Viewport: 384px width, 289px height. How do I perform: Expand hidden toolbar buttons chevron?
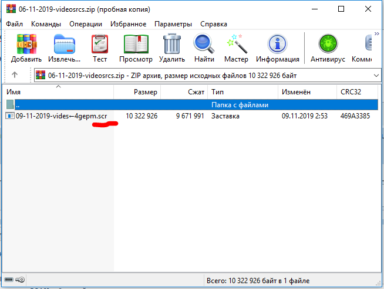(376, 34)
